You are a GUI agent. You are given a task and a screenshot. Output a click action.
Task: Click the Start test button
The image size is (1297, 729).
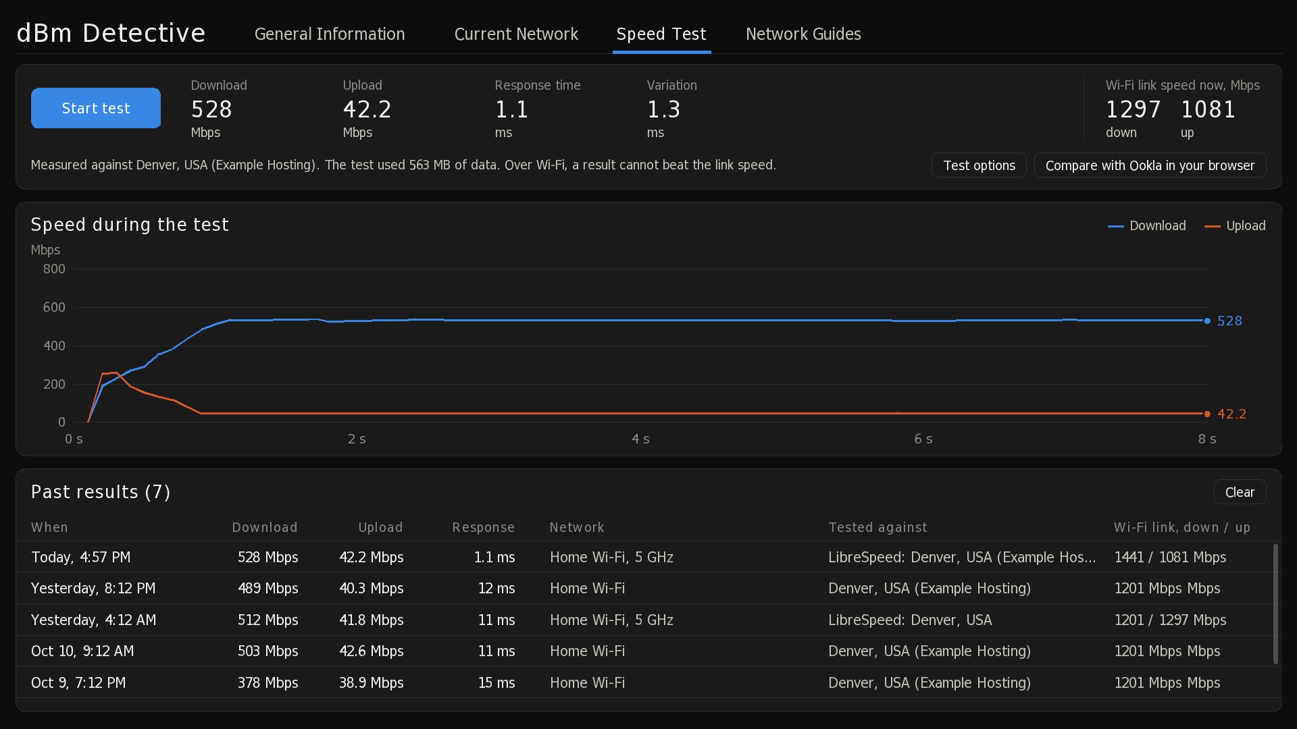pyautogui.click(x=96, y=108)
